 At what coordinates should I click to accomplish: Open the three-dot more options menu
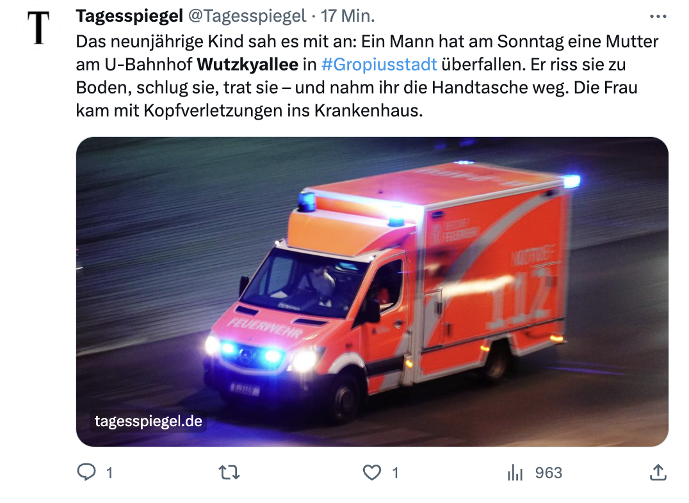658,16
